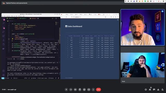166x93 pixels.
Task: Click the git branch main in status bar
Action: click(8, 78)
